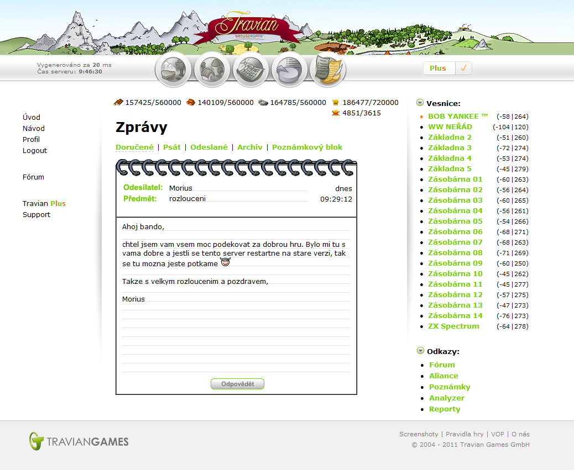
Task: Select village Zásobárna 14
Action: click(x=456, y=315)
